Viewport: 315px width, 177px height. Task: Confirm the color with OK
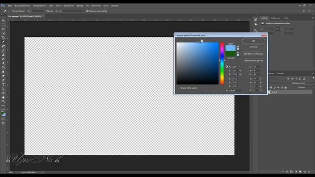point(253,41)
